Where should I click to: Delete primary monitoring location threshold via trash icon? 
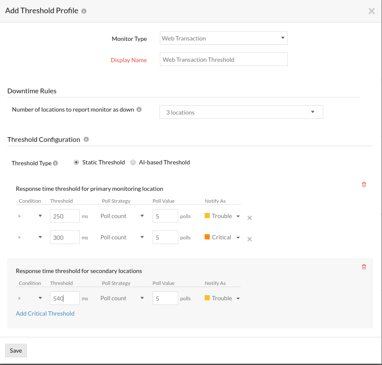[364, 184]
